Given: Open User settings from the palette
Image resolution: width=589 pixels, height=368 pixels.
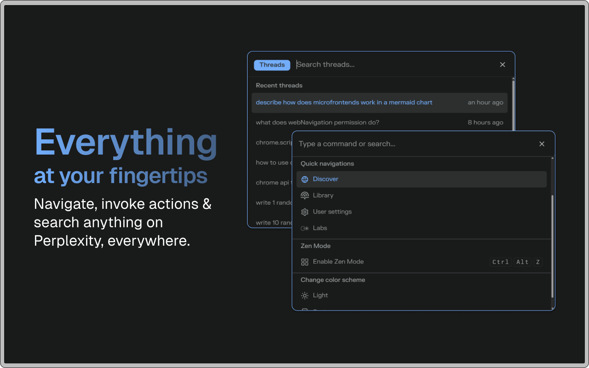Looking at the screenshot, I should 332,212.
